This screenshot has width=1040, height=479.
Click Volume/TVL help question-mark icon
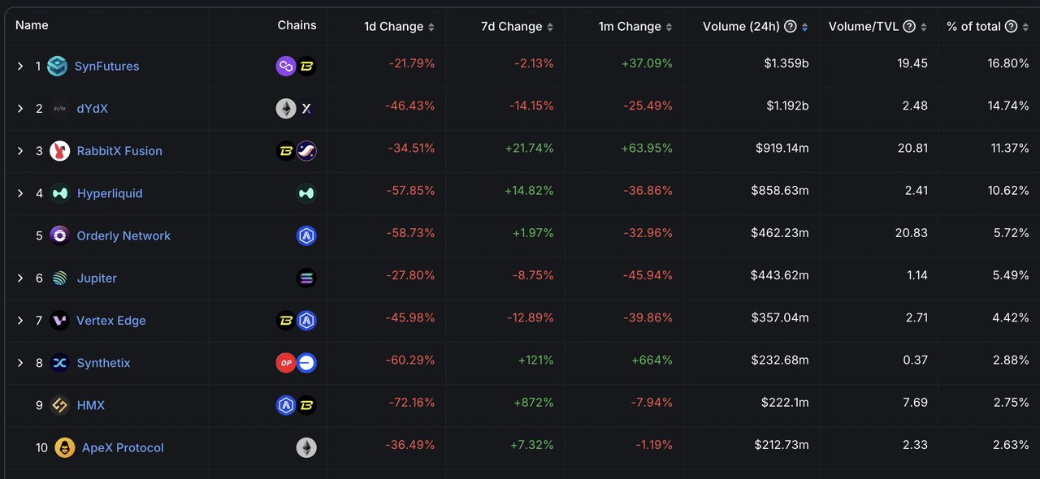pyautogui.click(x=909, y=27)
